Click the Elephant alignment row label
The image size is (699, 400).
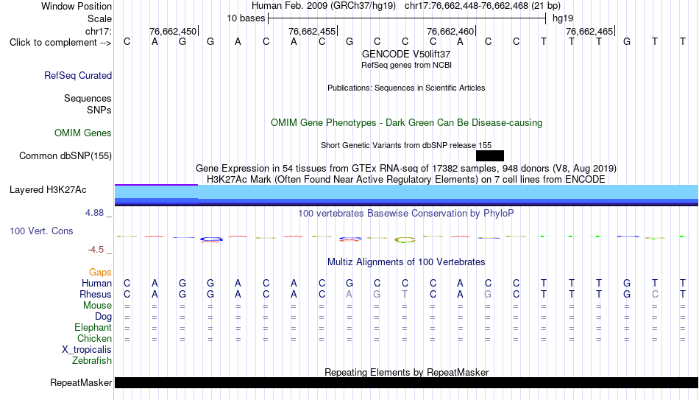(93, 328)
